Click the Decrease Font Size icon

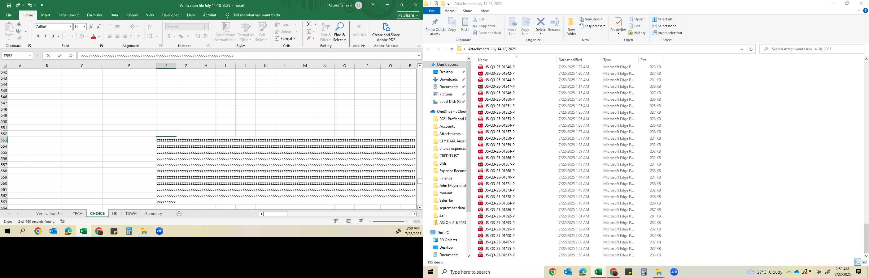98,27
